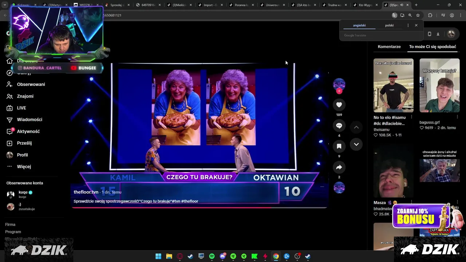Screen dimensions: 466x262
Task: Open OBS Studio from the taskbar
Action: click(297, 256)
